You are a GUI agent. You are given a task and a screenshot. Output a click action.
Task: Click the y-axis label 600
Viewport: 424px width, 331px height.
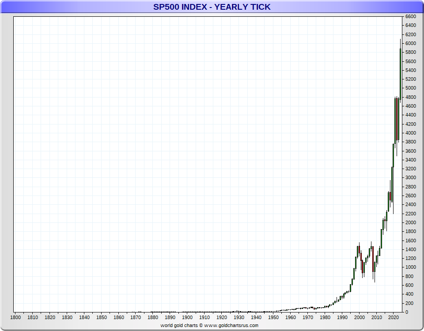(409, 285)
